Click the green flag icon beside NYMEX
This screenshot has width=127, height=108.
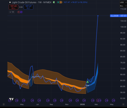[x=54, y=2]
